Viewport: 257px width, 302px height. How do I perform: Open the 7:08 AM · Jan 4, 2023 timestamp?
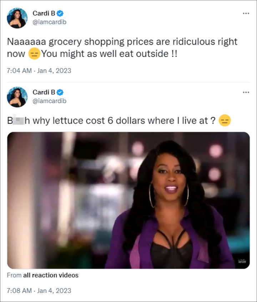39,291
